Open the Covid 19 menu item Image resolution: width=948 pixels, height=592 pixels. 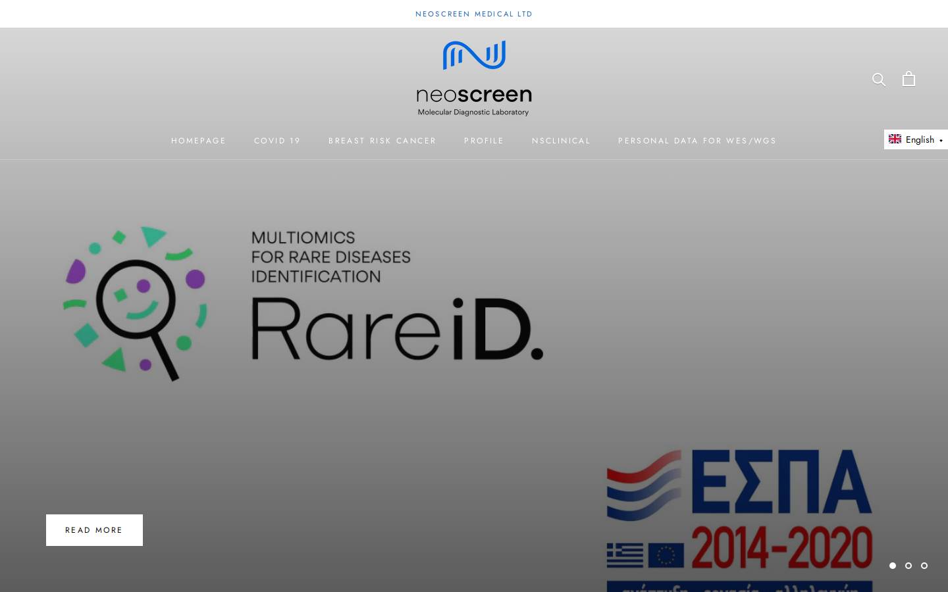277,141
